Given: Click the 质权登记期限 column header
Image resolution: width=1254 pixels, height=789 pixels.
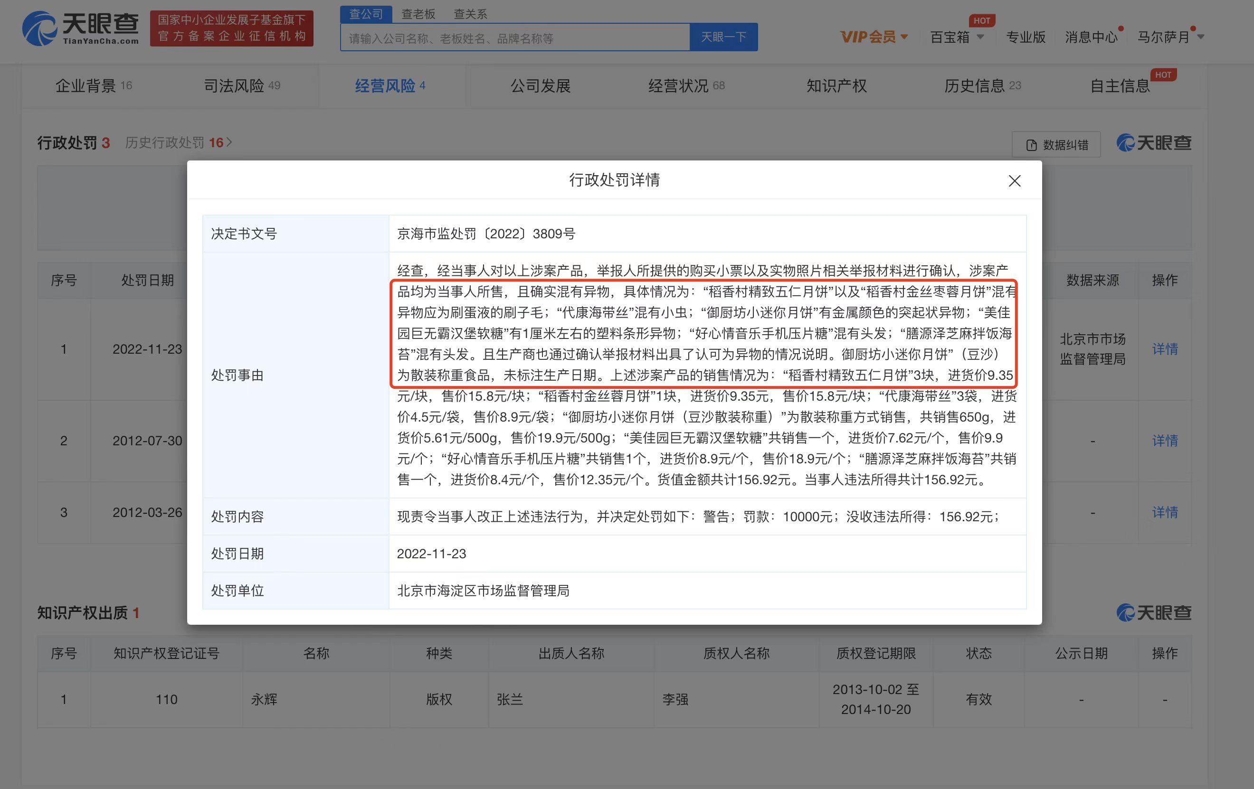Looking at the screenshot, I should tap(876, 653).
